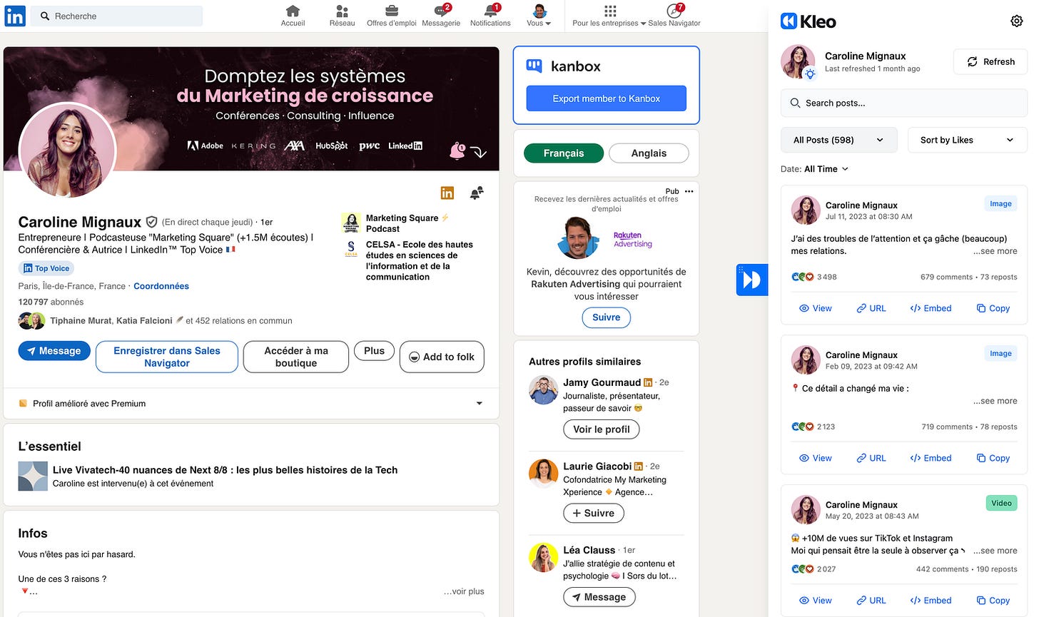Select the Français language toggle
This screenshot has height=617, width=1039.
point(564,153)
